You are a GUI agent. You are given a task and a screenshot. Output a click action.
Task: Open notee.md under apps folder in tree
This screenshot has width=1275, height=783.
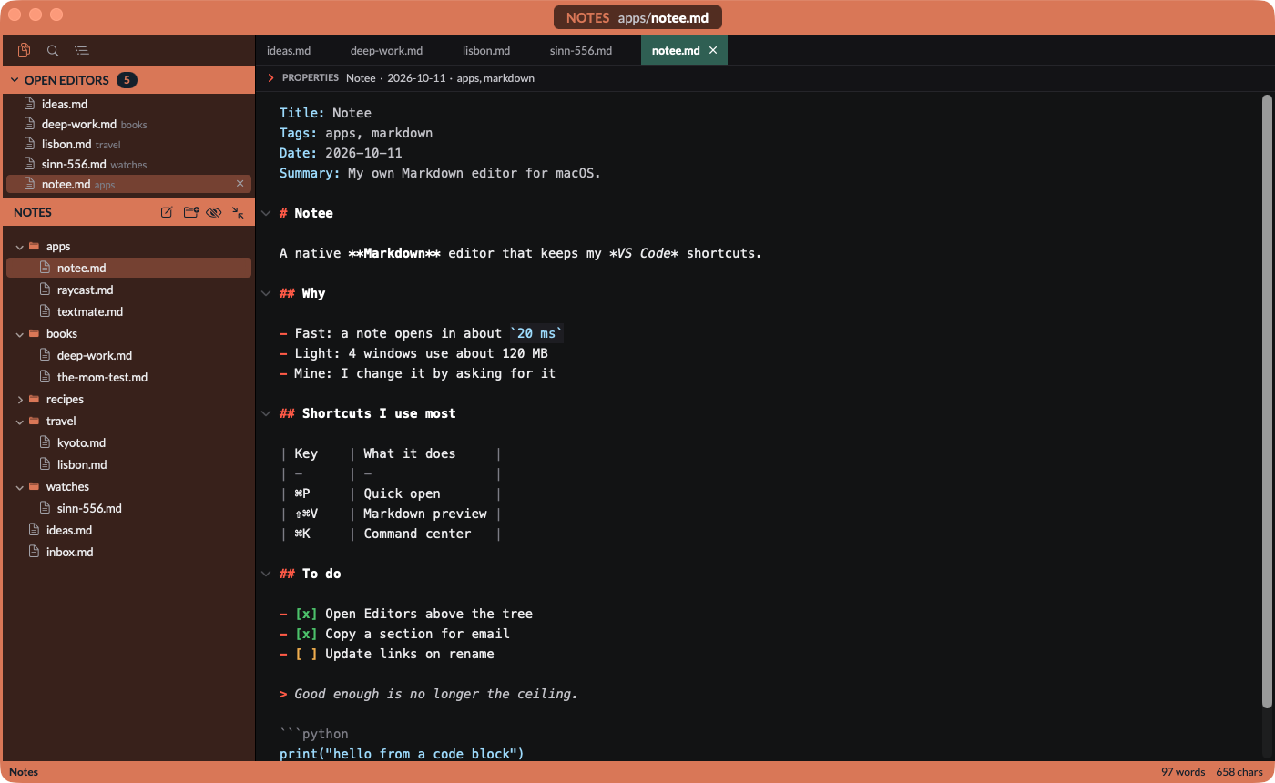[128, 268]
